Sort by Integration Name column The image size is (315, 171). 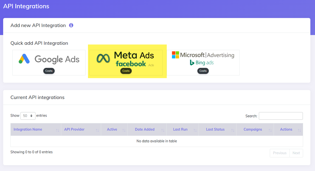(36, 129)
